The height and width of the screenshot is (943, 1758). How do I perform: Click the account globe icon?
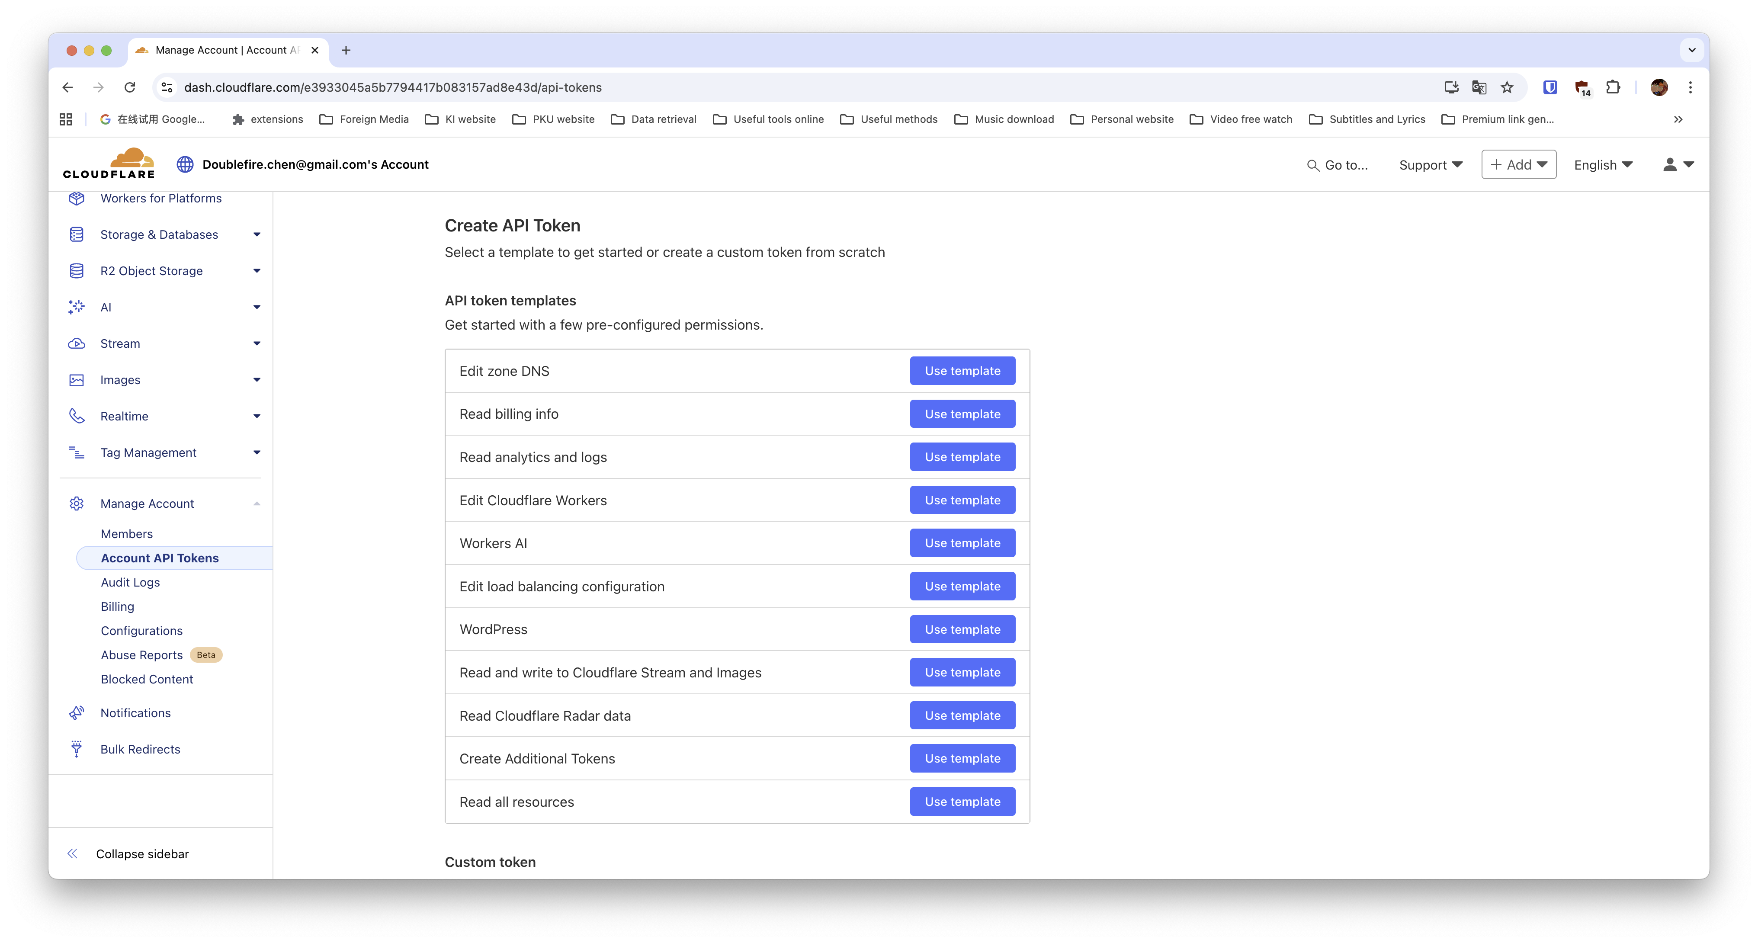[185, 164]
